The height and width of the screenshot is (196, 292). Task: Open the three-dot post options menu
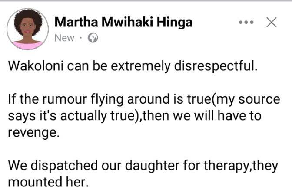pos(246,23)
